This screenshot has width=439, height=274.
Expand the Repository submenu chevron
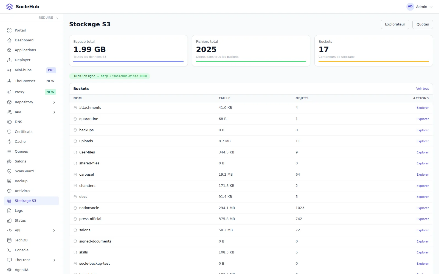54,102
